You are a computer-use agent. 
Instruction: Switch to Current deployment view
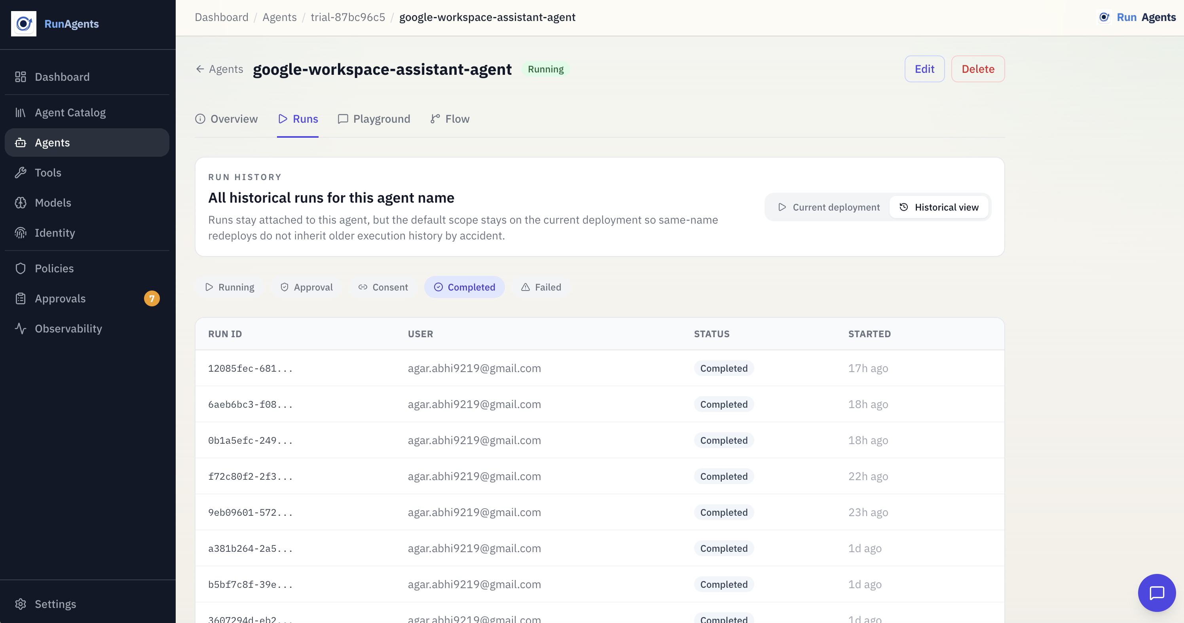(829, 207)
